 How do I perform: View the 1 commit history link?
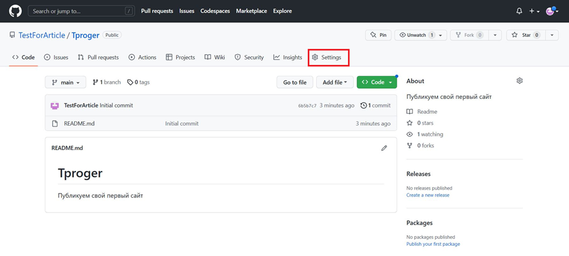[376, 105]
